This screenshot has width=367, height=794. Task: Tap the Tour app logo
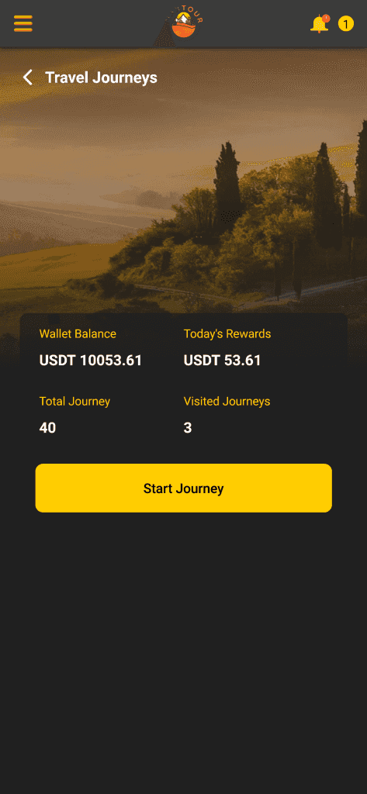[183, 23]
